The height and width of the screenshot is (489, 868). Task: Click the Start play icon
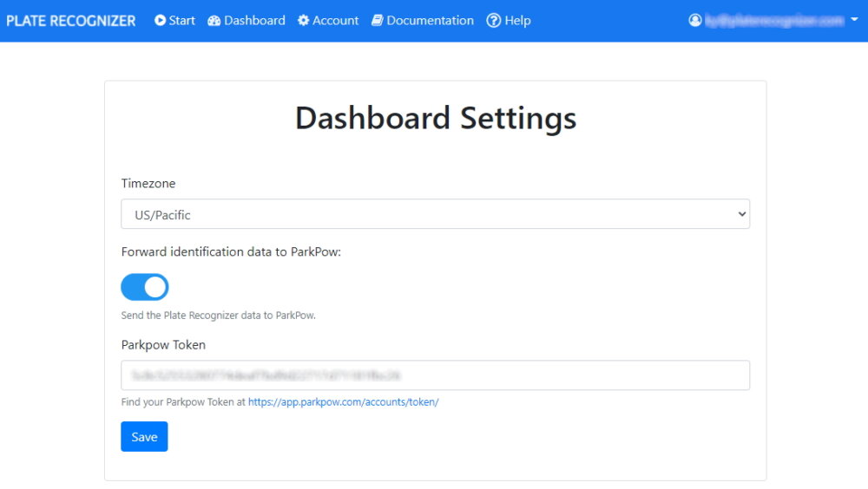click(160, 21)
